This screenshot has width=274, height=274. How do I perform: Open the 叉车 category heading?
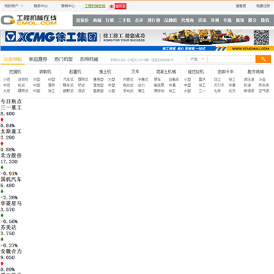135,72
